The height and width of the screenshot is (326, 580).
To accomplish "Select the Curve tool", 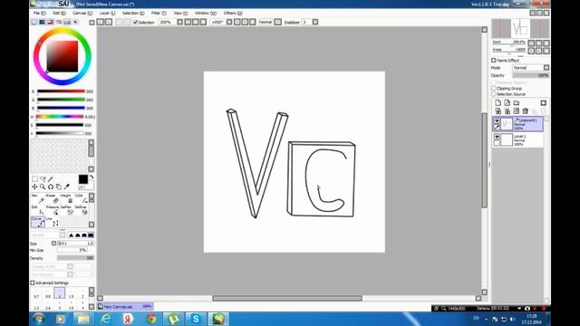I will click(x=37, y=222).
